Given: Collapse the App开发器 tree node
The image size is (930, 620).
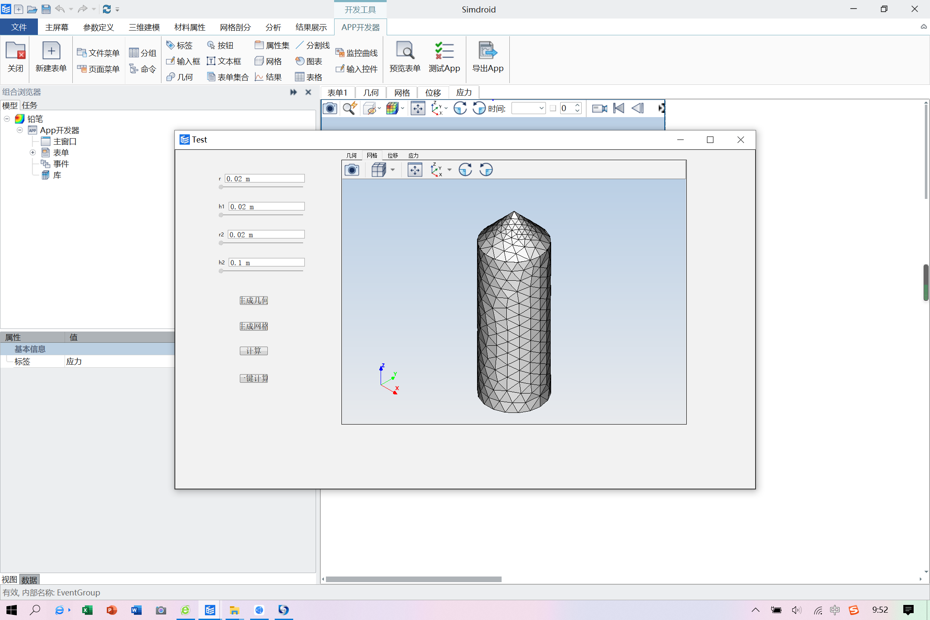Looking at the screenshot, I should click(20, 130).
